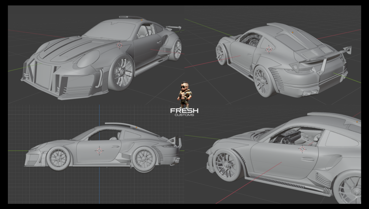Click the 3D cursor on rear-view car
Viewport: 369px width, 209px height.
269,49
